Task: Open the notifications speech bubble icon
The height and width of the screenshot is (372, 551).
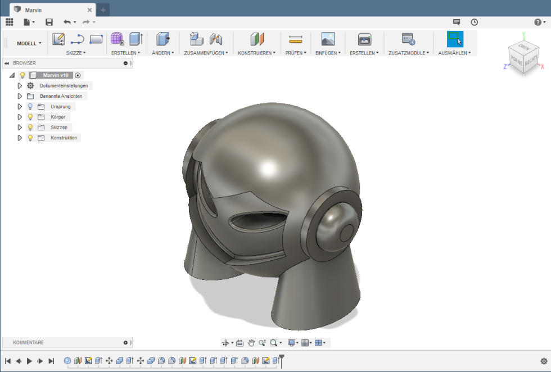Action: coord(457,22)
